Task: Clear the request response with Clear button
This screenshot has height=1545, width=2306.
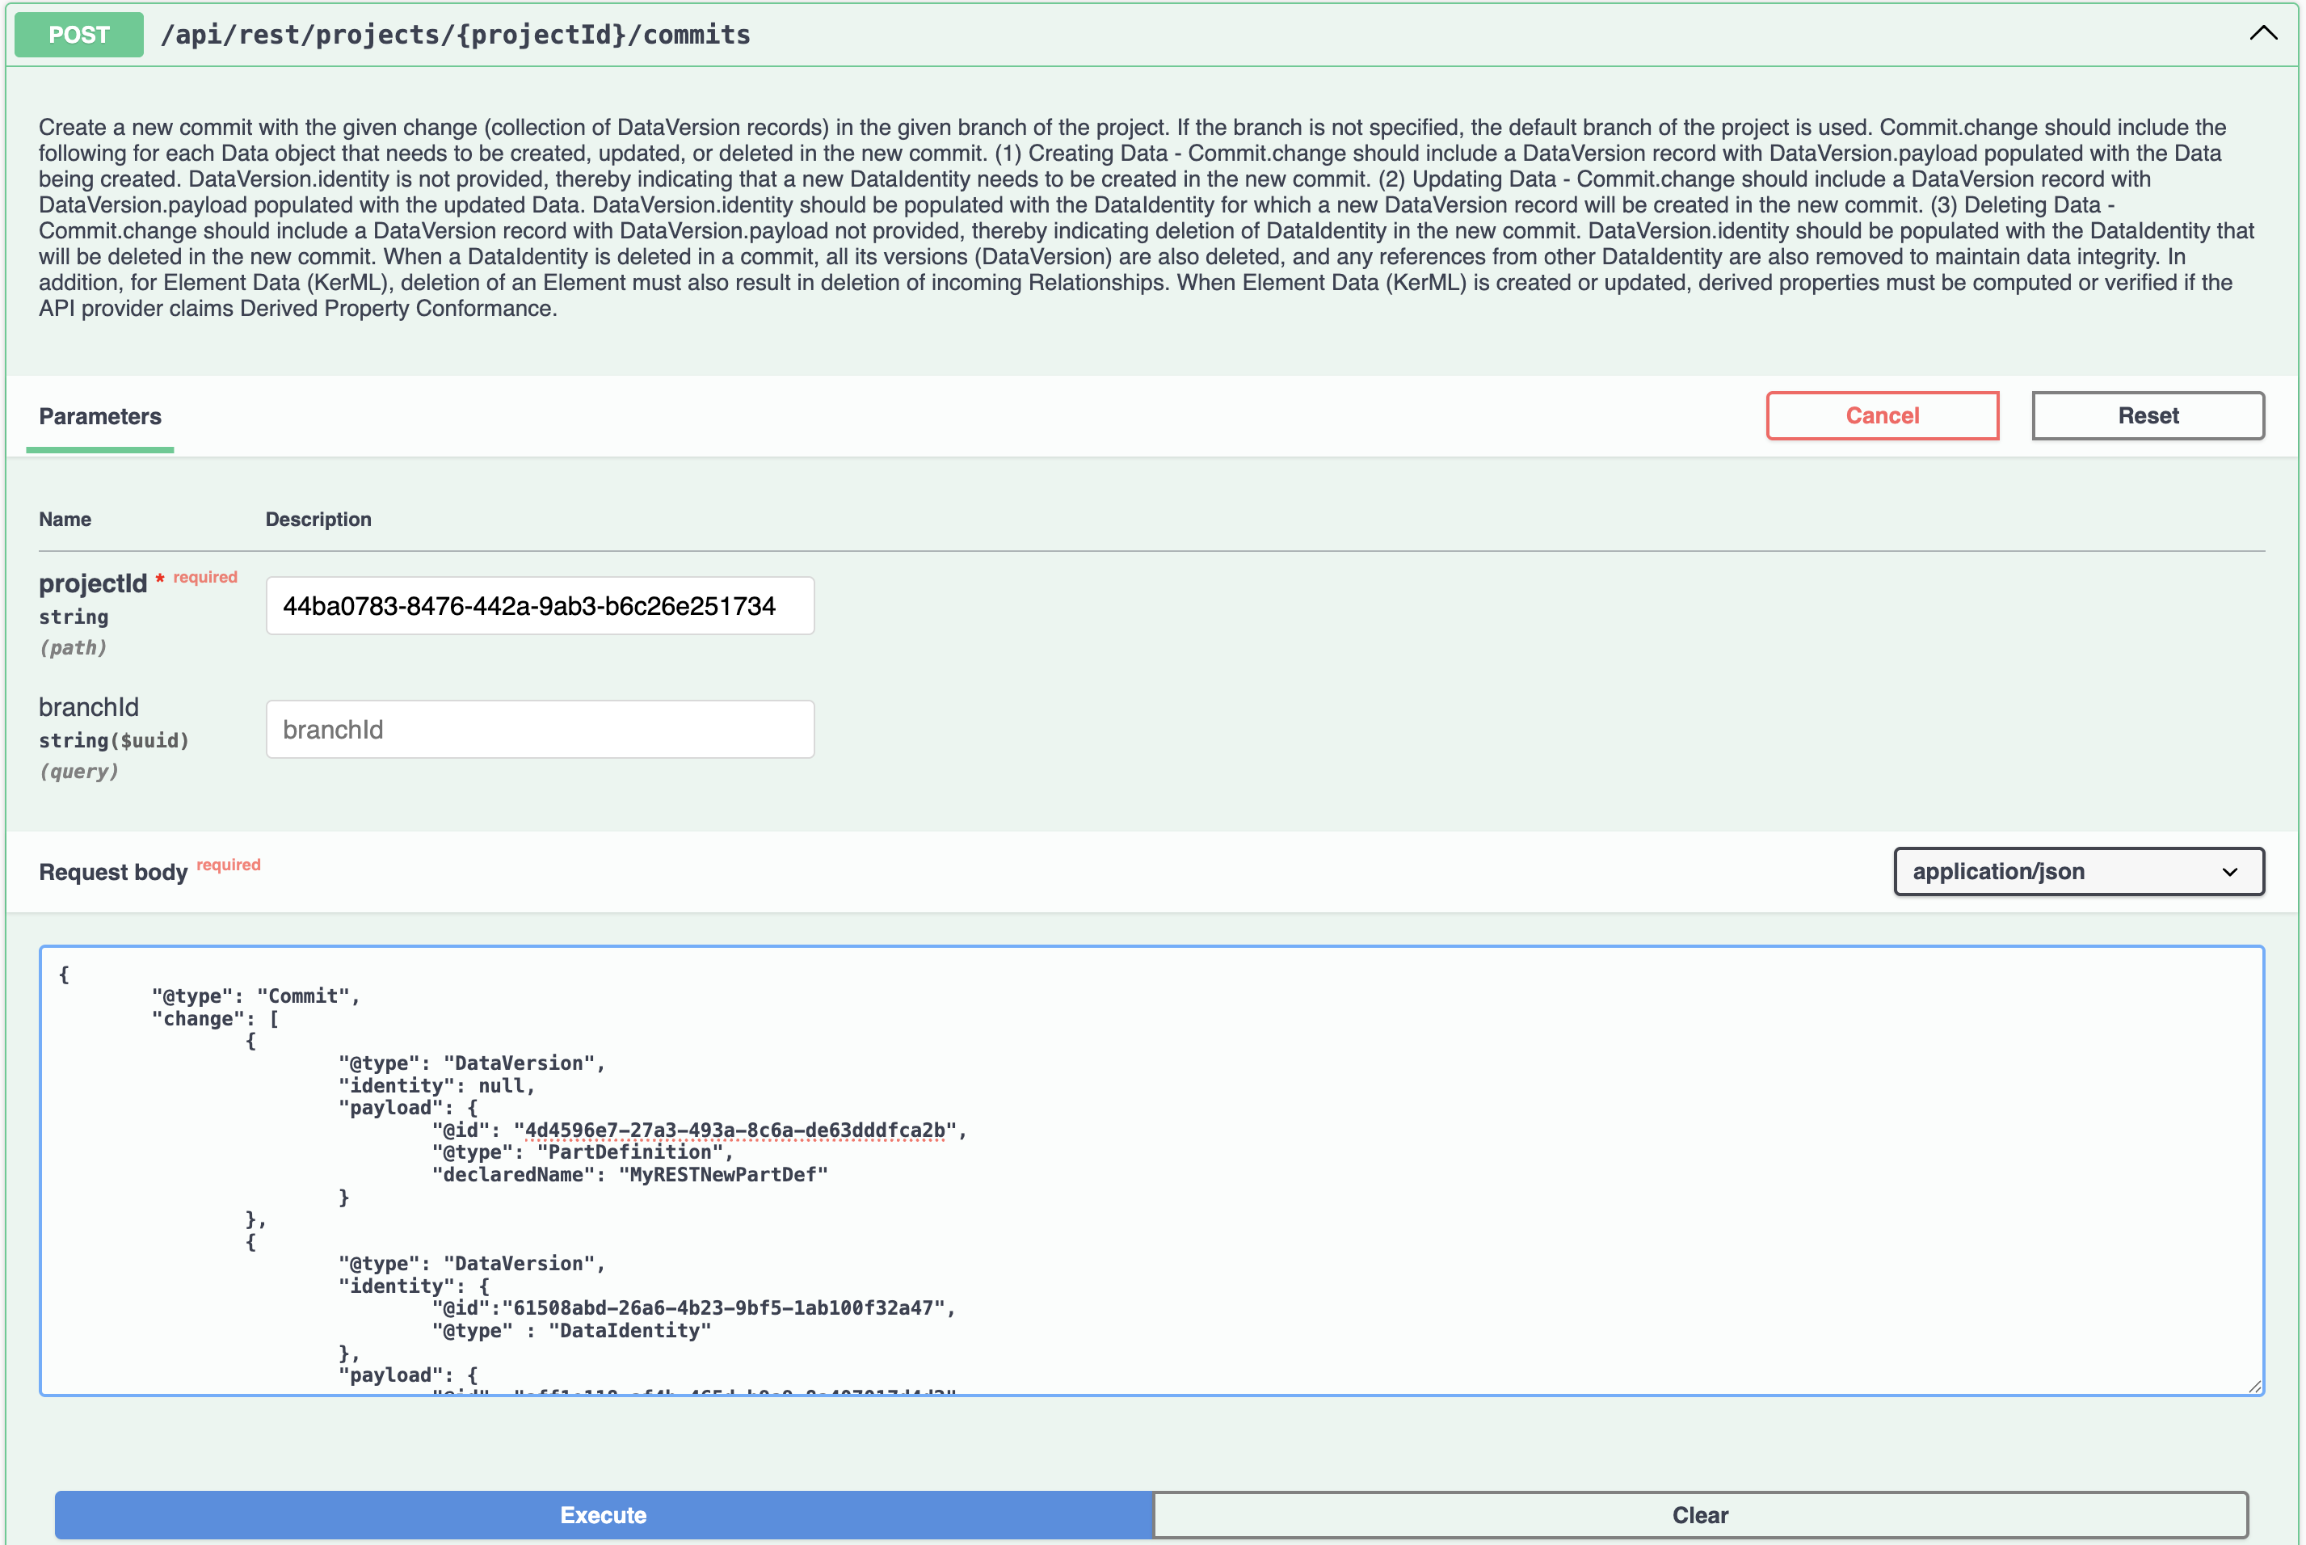Action: tap(1698, 1514)
